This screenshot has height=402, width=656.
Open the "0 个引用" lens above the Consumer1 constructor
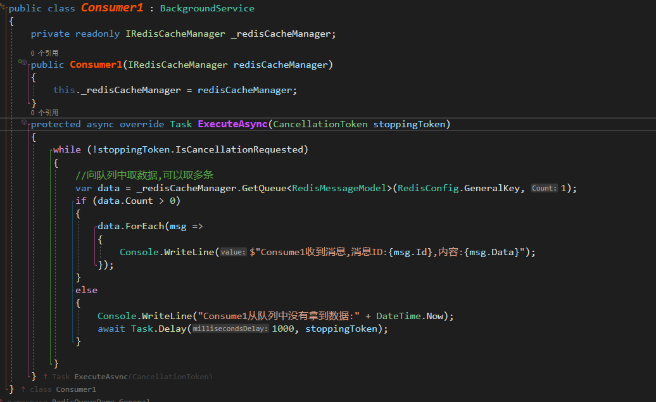click(44, 53)
